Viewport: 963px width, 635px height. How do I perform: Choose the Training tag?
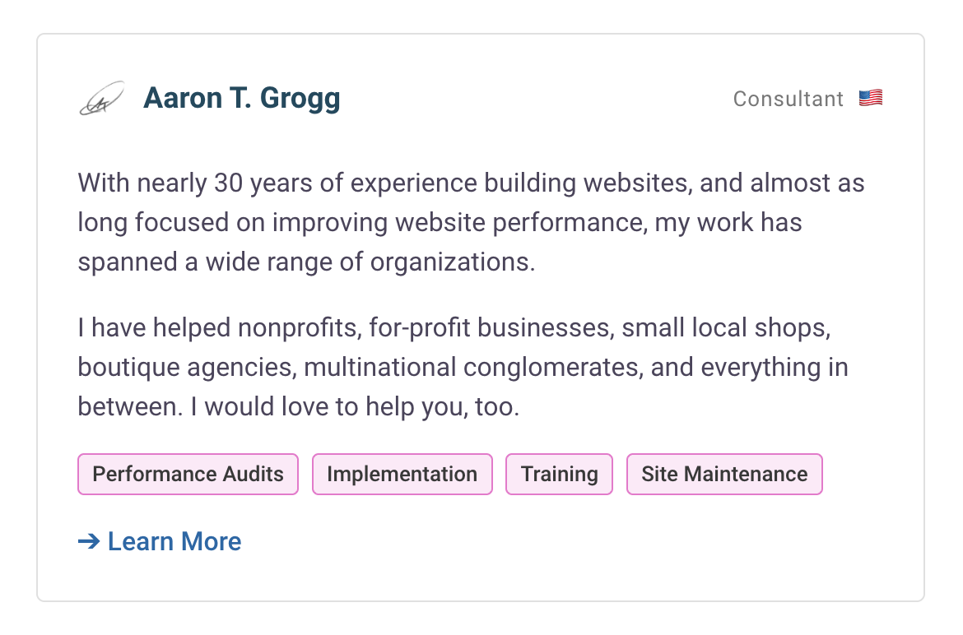[x=559, y=475]
